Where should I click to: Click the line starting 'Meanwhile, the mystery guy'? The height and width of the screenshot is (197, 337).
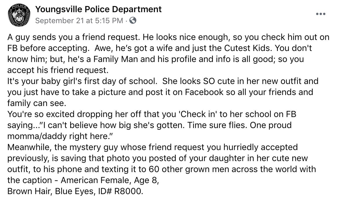tap(153, 147)
